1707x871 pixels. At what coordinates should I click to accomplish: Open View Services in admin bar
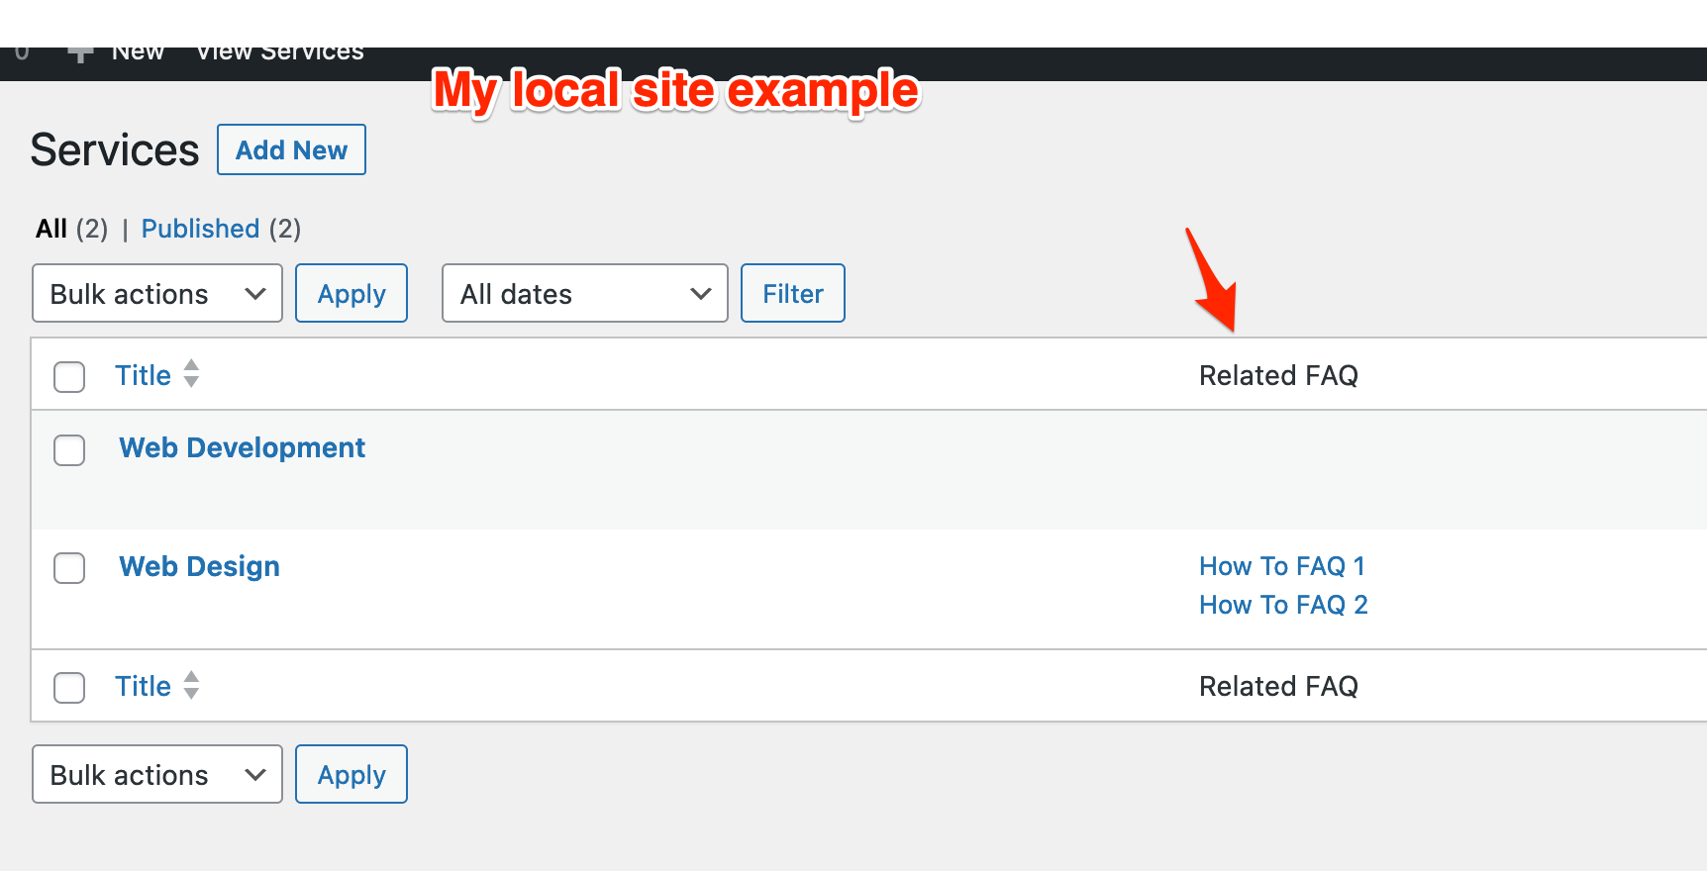point(280,54)
